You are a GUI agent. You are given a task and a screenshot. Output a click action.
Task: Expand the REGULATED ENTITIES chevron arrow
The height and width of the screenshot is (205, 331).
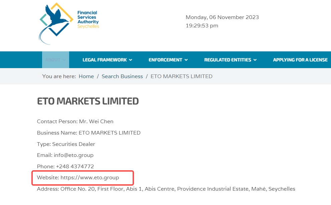click(255, 60)
